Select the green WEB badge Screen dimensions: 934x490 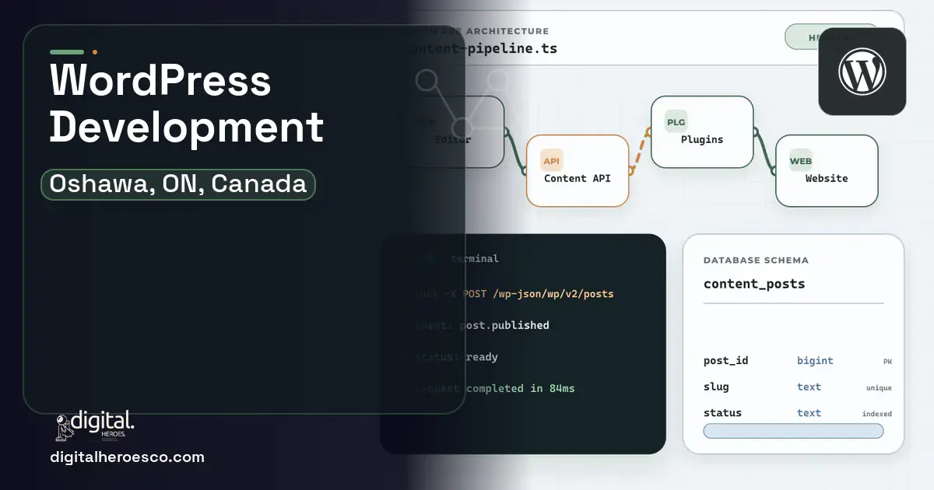click(x=801, y=161)
